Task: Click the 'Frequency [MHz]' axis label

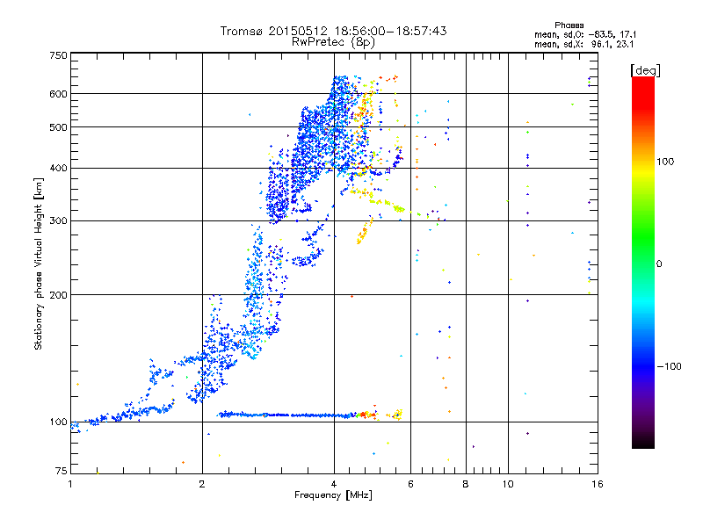Action: (333, 495)
